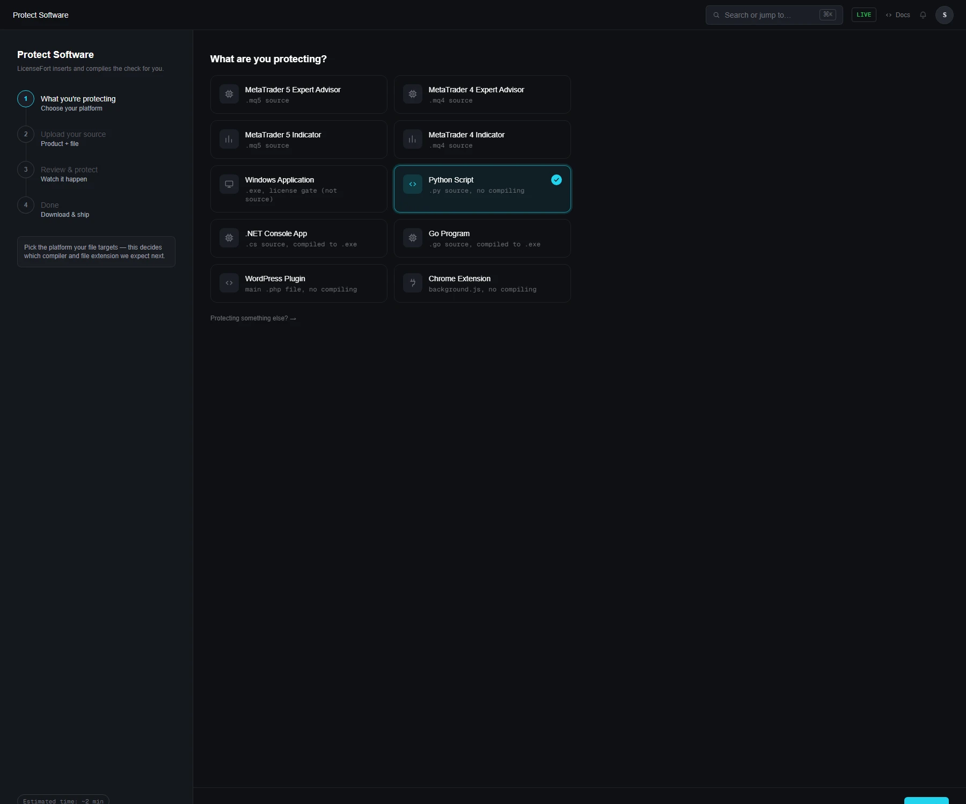The width and height of the screenshot is (966, 804).
Task: Open the "Review & protect" step
Action: tap(69, 170)
